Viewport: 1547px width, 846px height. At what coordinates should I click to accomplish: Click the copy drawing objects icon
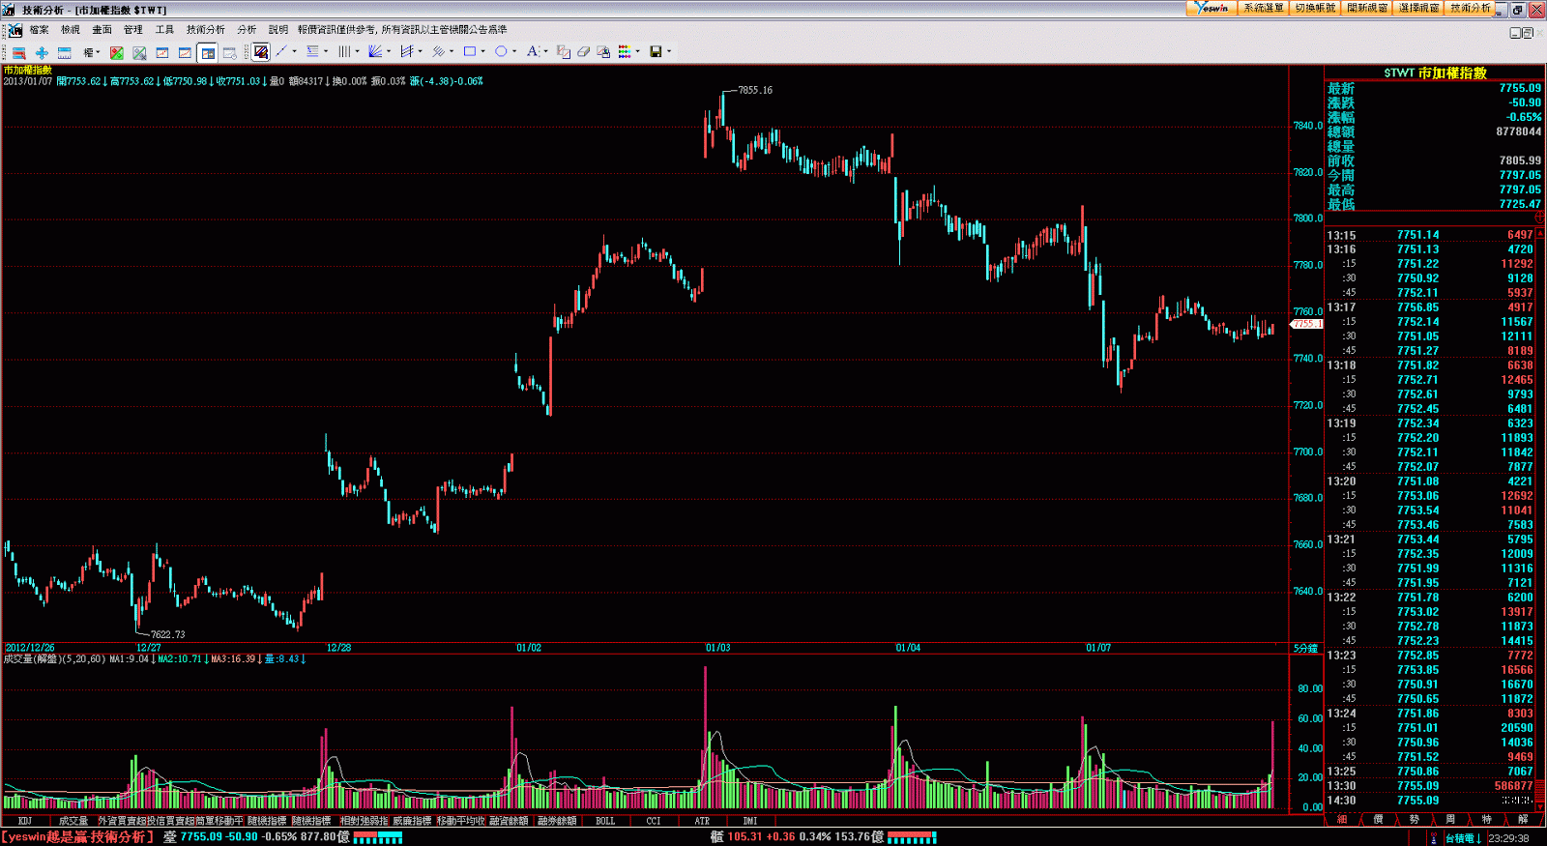(x=563, y=52)
